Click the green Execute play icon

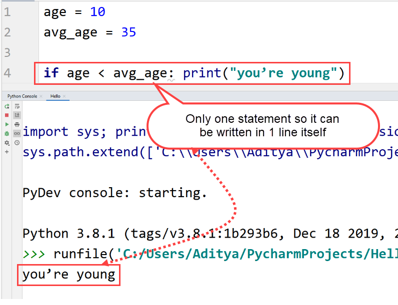[x=7, y=124]
